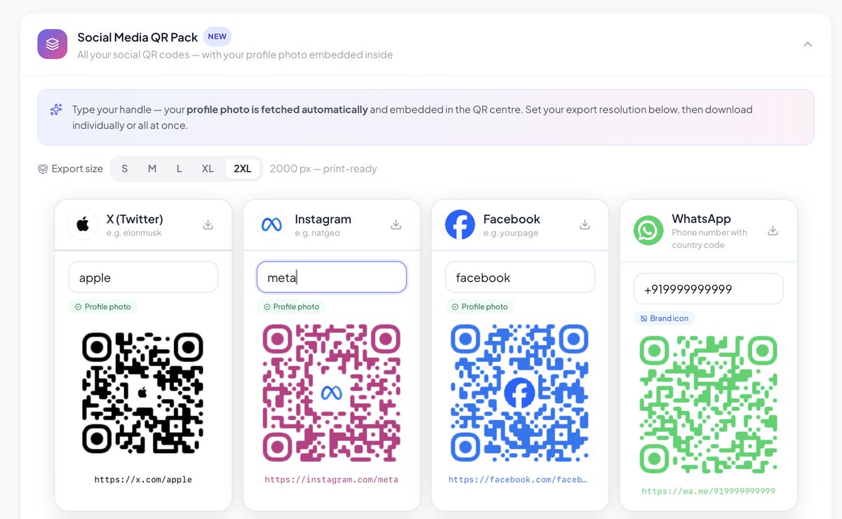Click the Instagram card title
The image size is (842, 519).
pos(323,219)
